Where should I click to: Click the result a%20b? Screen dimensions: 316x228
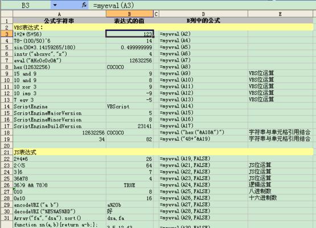pos(114,205)
